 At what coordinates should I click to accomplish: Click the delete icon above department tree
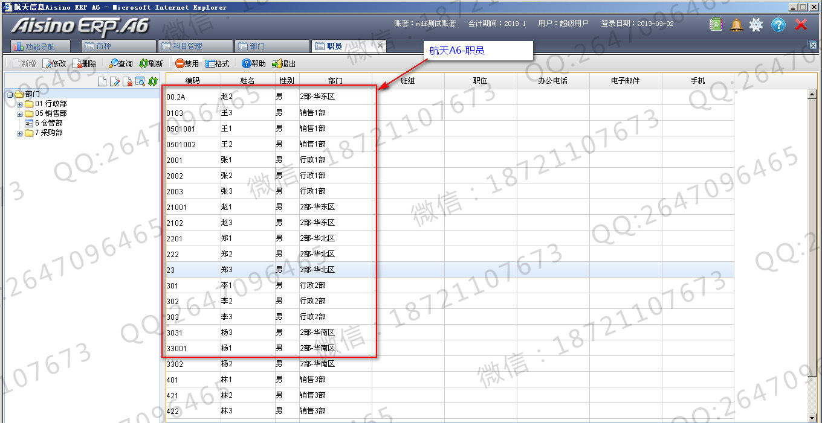point(128,82)
